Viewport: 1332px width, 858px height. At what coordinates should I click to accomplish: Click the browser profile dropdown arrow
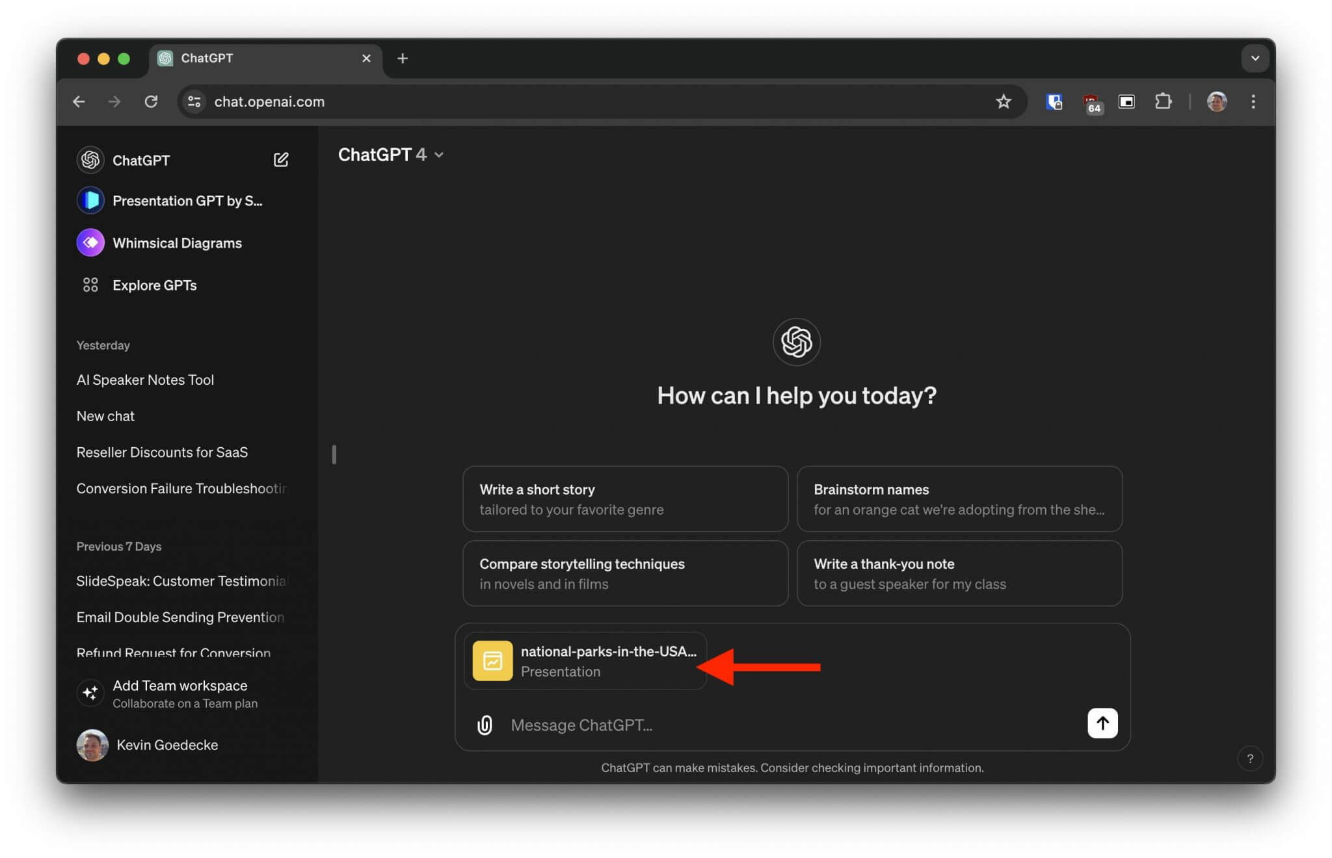pos(1255,58)
